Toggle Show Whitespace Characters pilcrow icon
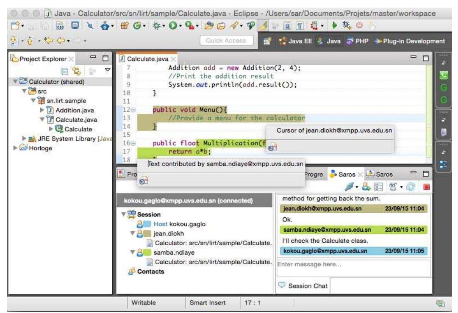Image resolution: width=458 pixels, height=313 pixels. click(x=300, y=26)
